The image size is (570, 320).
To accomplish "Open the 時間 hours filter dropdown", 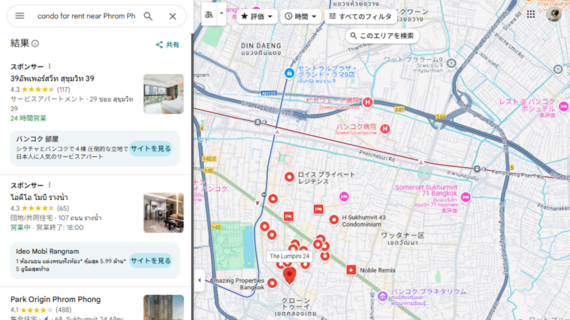I will pos(301,16).
